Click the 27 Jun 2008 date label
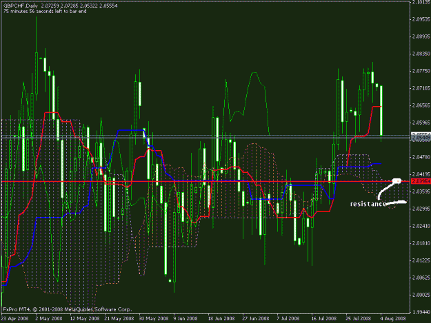Viewport: 431px width, 323px height. pos(256,318)
